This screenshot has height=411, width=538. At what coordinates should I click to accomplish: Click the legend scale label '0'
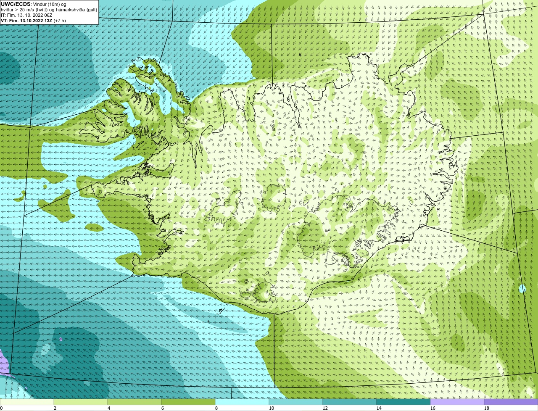[x=1, y=408]
